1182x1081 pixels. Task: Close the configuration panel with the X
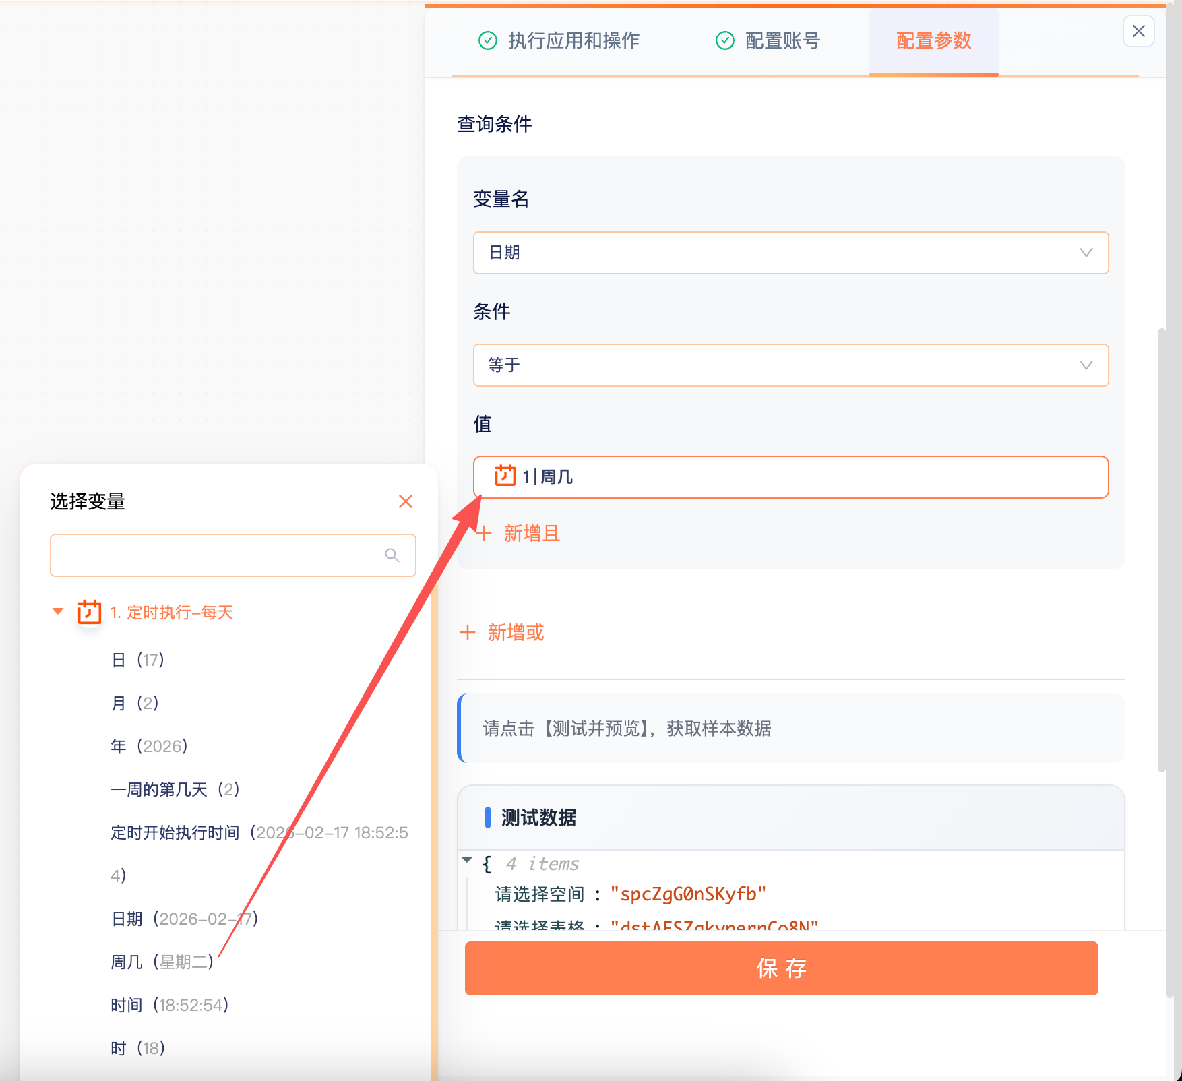click(1138, 31)
